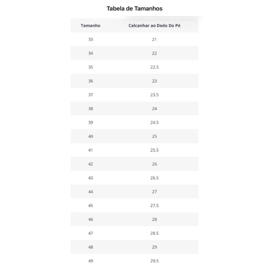This screenshot has width=269, height=269.
Task: Choose size 36 in Tamanho column
Action: [x=91, y=81]
